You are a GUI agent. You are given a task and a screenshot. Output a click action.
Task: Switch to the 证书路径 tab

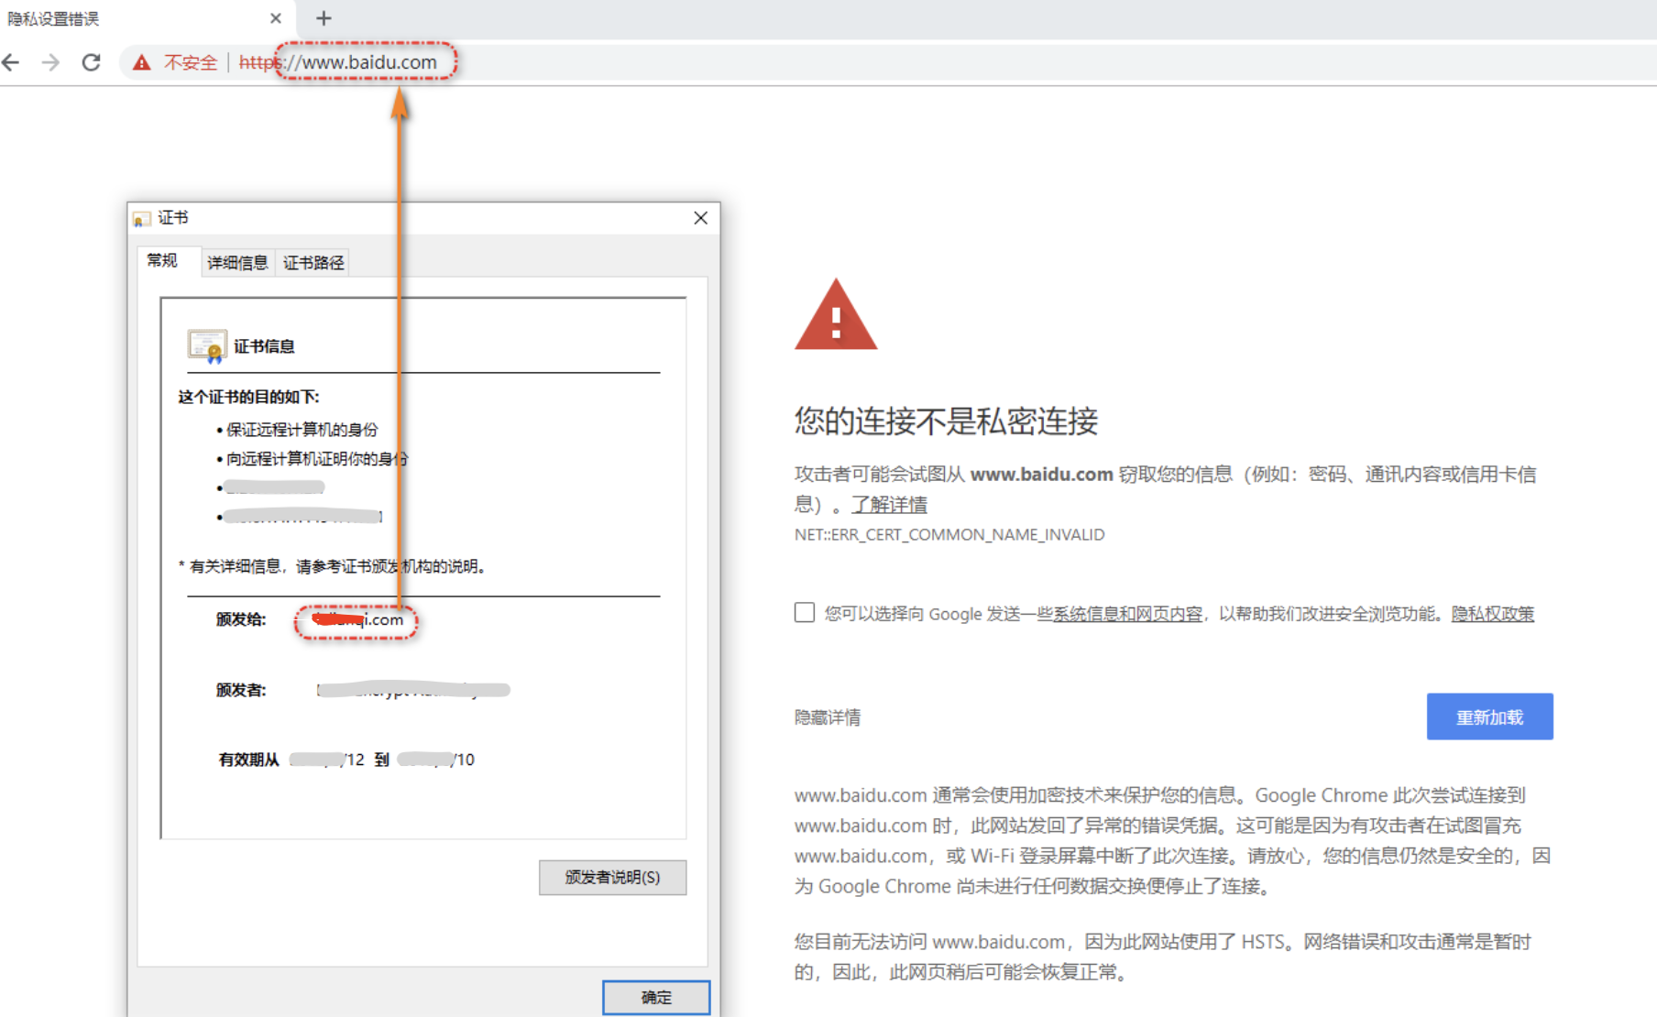(313, 263)
